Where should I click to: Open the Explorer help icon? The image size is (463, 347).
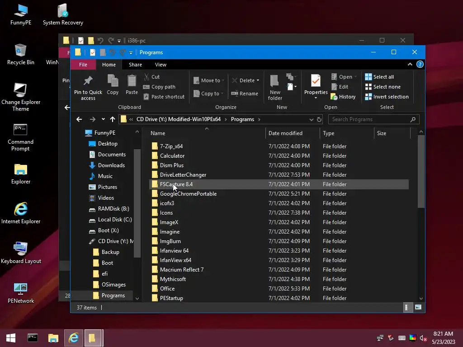[x=420, y=64]
